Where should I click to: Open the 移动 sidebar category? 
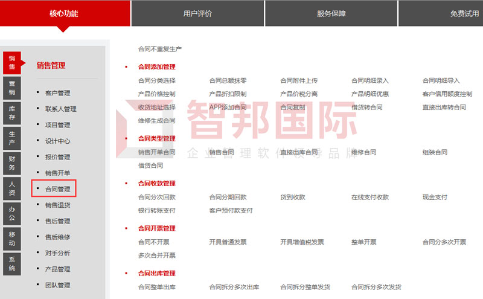click(12, 239)
